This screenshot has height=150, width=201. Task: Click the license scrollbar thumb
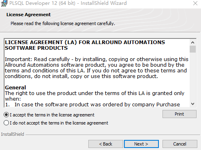(x=192, y=49)
